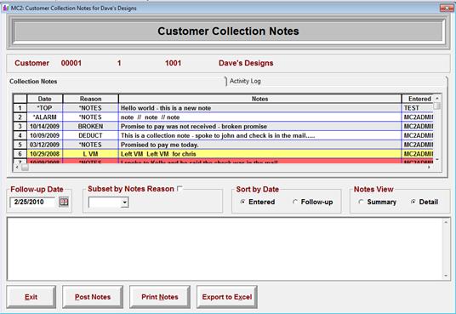Click the 10/14/2009 date cell
Image resolution: width=456 pixels, height=314 pixels.
[x=45, y=126]
